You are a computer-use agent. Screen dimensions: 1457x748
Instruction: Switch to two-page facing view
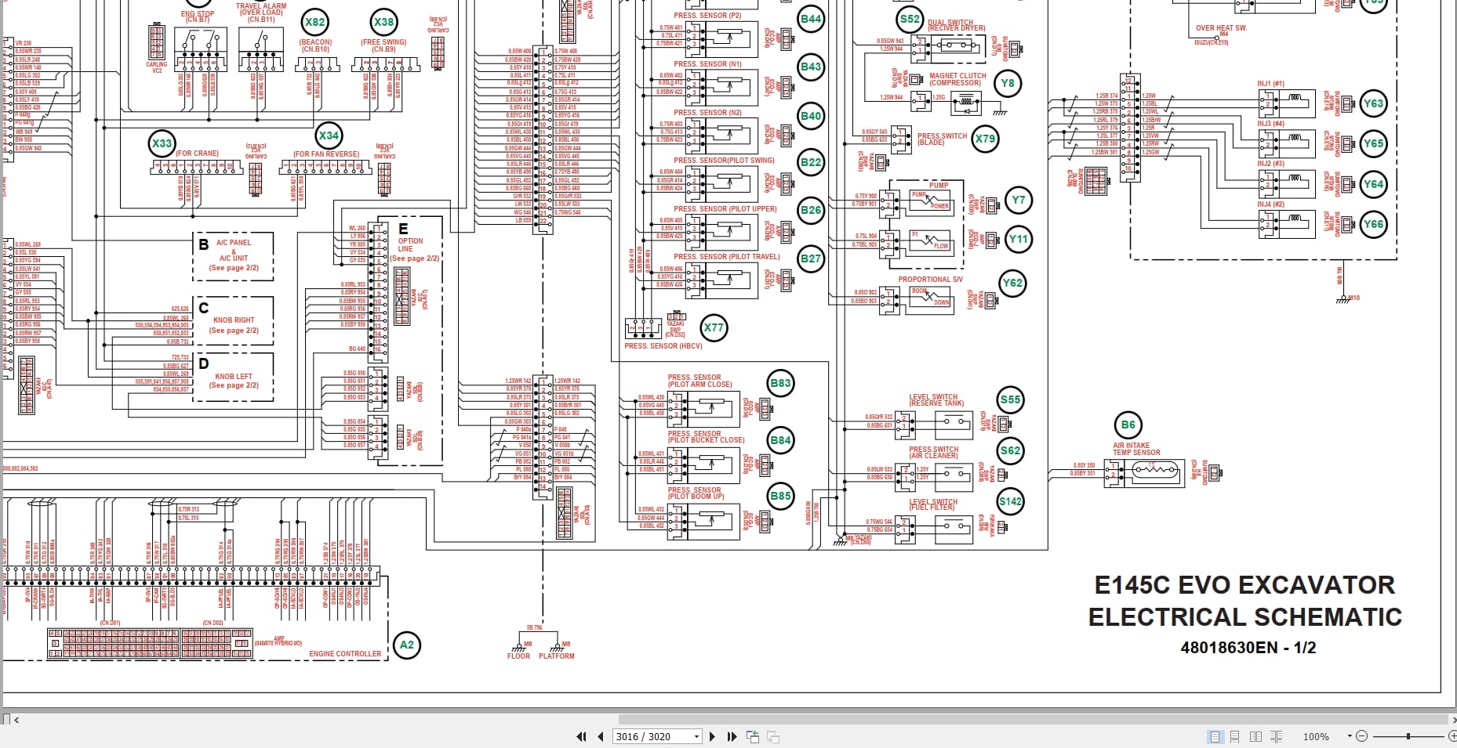tap(1255, 736)
